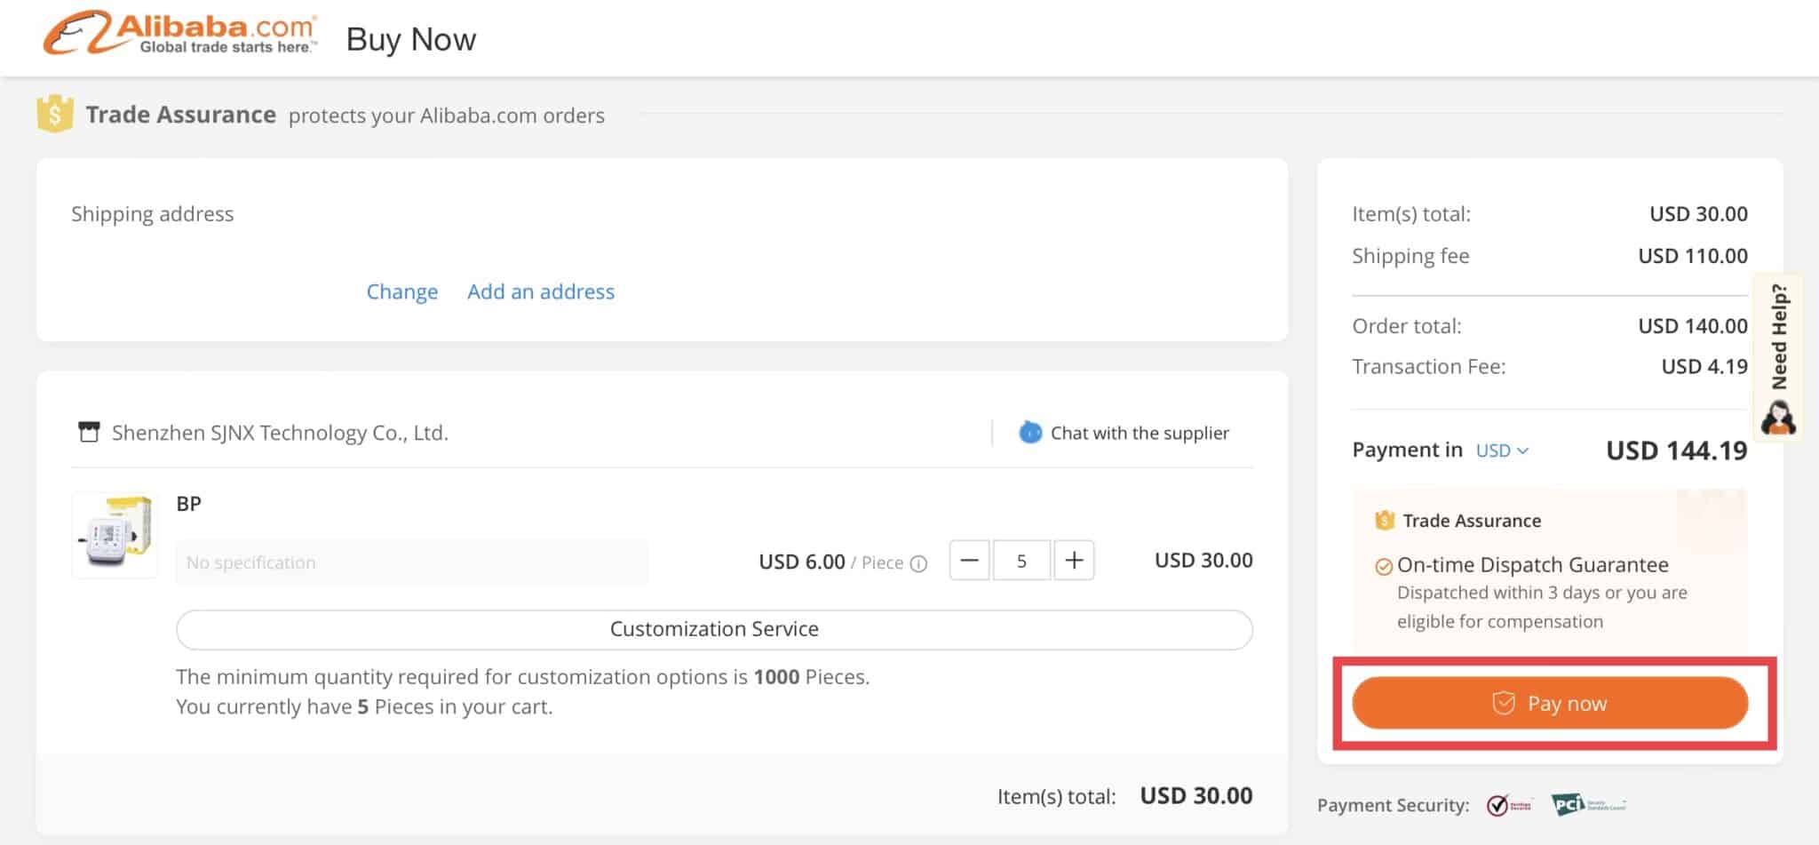
Task: Click the info icon next to USD 6.00 Piece
Action: (x=919, y=562)
